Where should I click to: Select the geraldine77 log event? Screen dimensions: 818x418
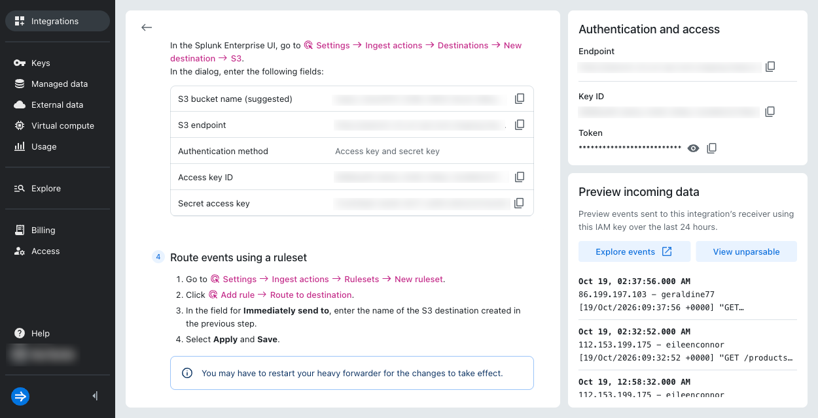coord(688,295)
